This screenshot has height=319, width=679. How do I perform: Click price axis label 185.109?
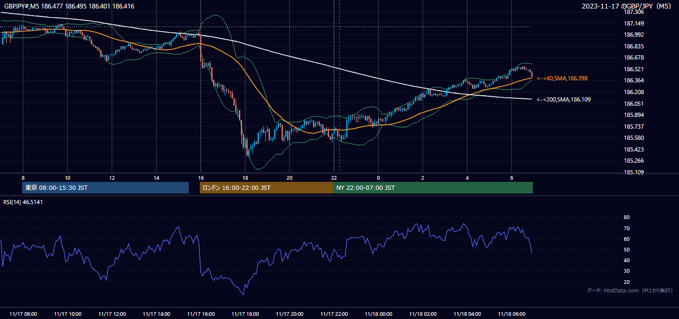634,172
